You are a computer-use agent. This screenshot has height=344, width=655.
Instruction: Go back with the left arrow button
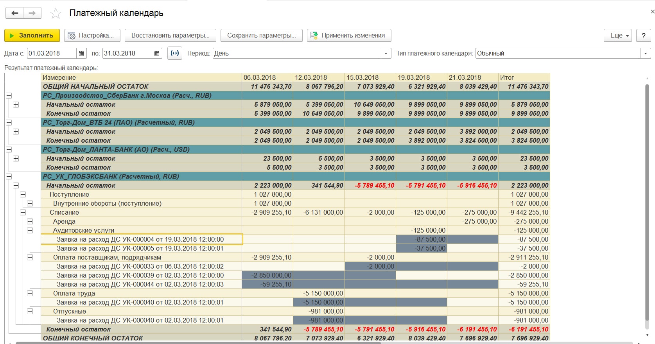coord(14,13)
